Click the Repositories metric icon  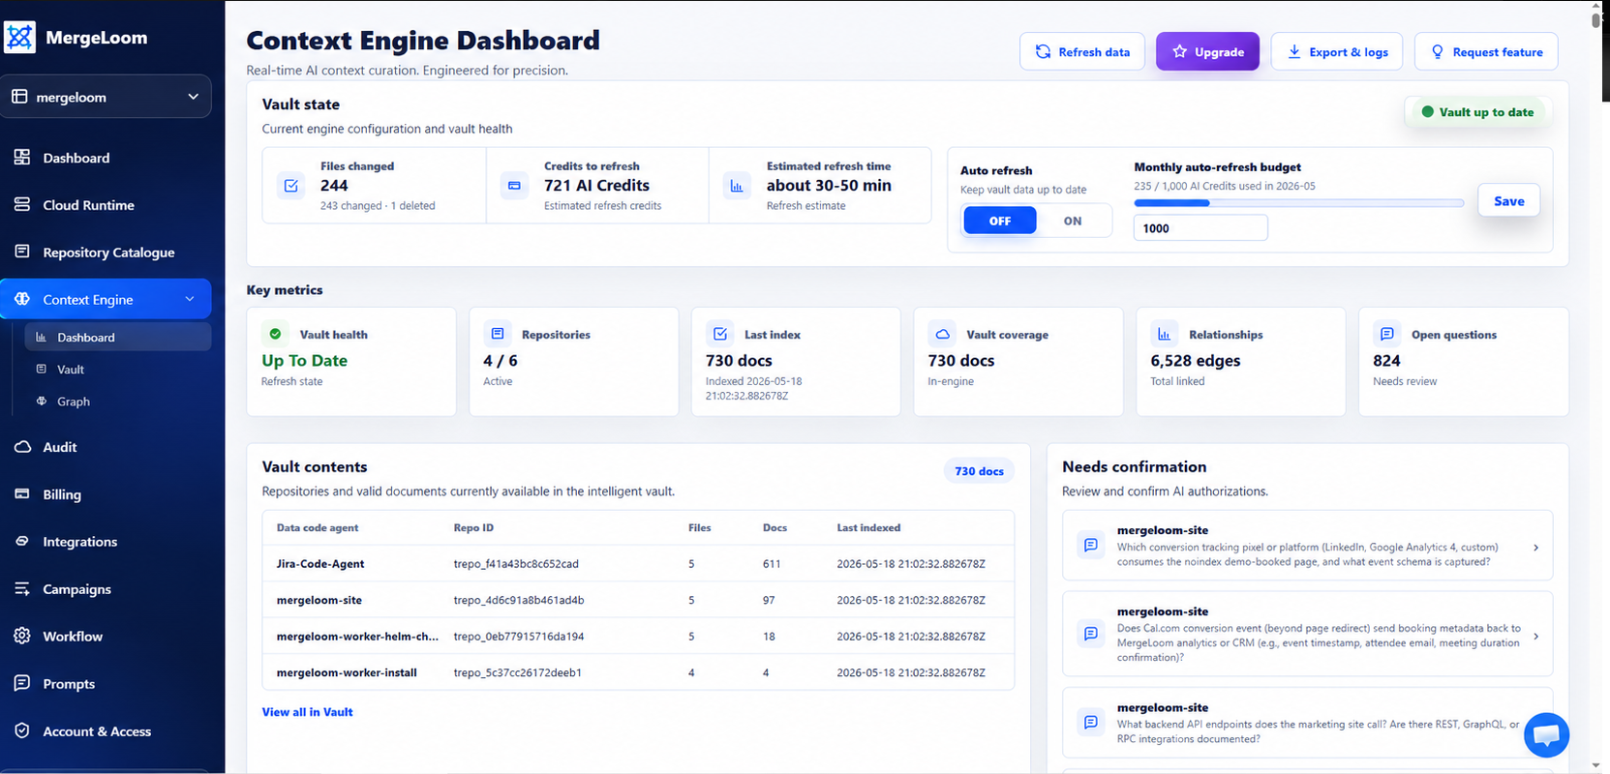pos(498,334)
